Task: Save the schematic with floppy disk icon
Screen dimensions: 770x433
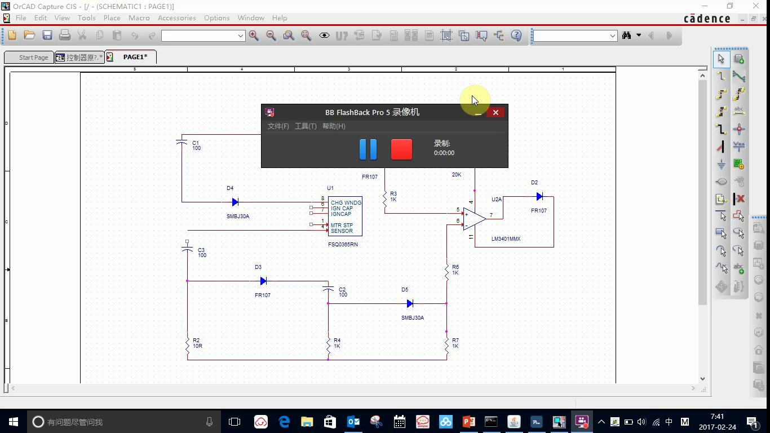Action: tap(47, 36)
